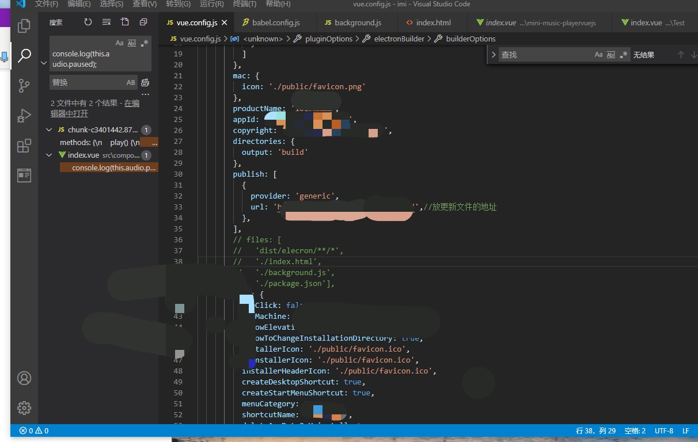Open the Run and Debug view
The width and height of the screenshot is (698, 442).
(24, 116)
